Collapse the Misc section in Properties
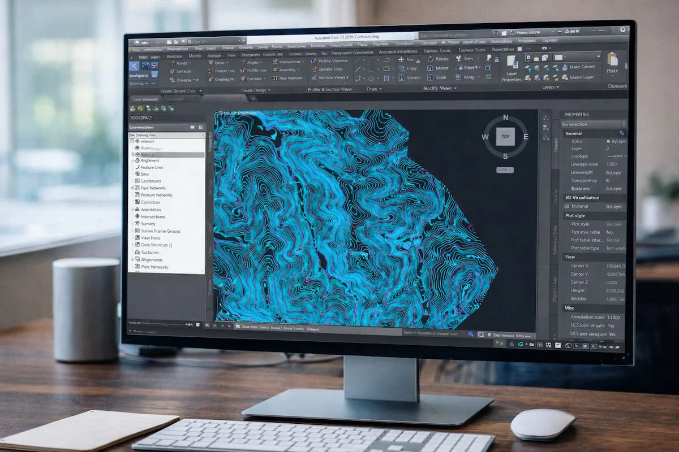Screen dimensions: 679x452 pyautogui.click(x=594, y=308)
